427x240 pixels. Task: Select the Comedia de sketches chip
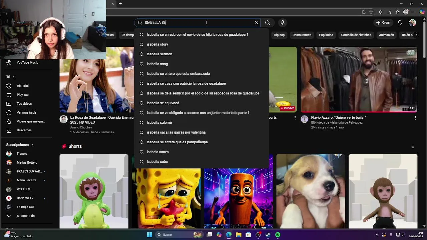(356, 35)
